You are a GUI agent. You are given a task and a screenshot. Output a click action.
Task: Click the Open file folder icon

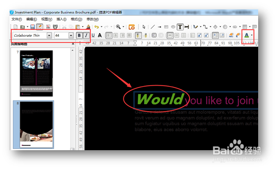coord(22,27)
